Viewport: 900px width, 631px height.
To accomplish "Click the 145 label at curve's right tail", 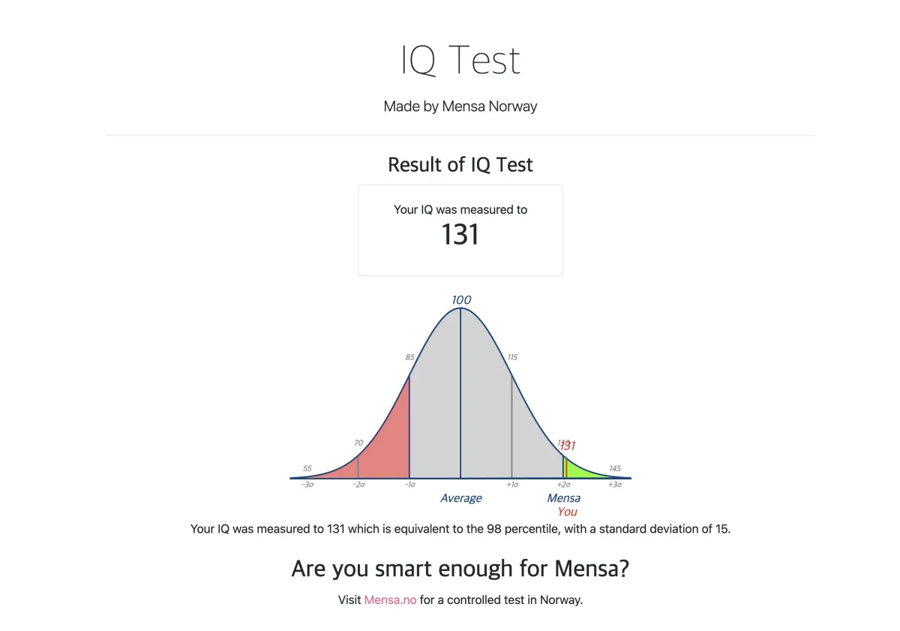I will [x=615, y=468].
